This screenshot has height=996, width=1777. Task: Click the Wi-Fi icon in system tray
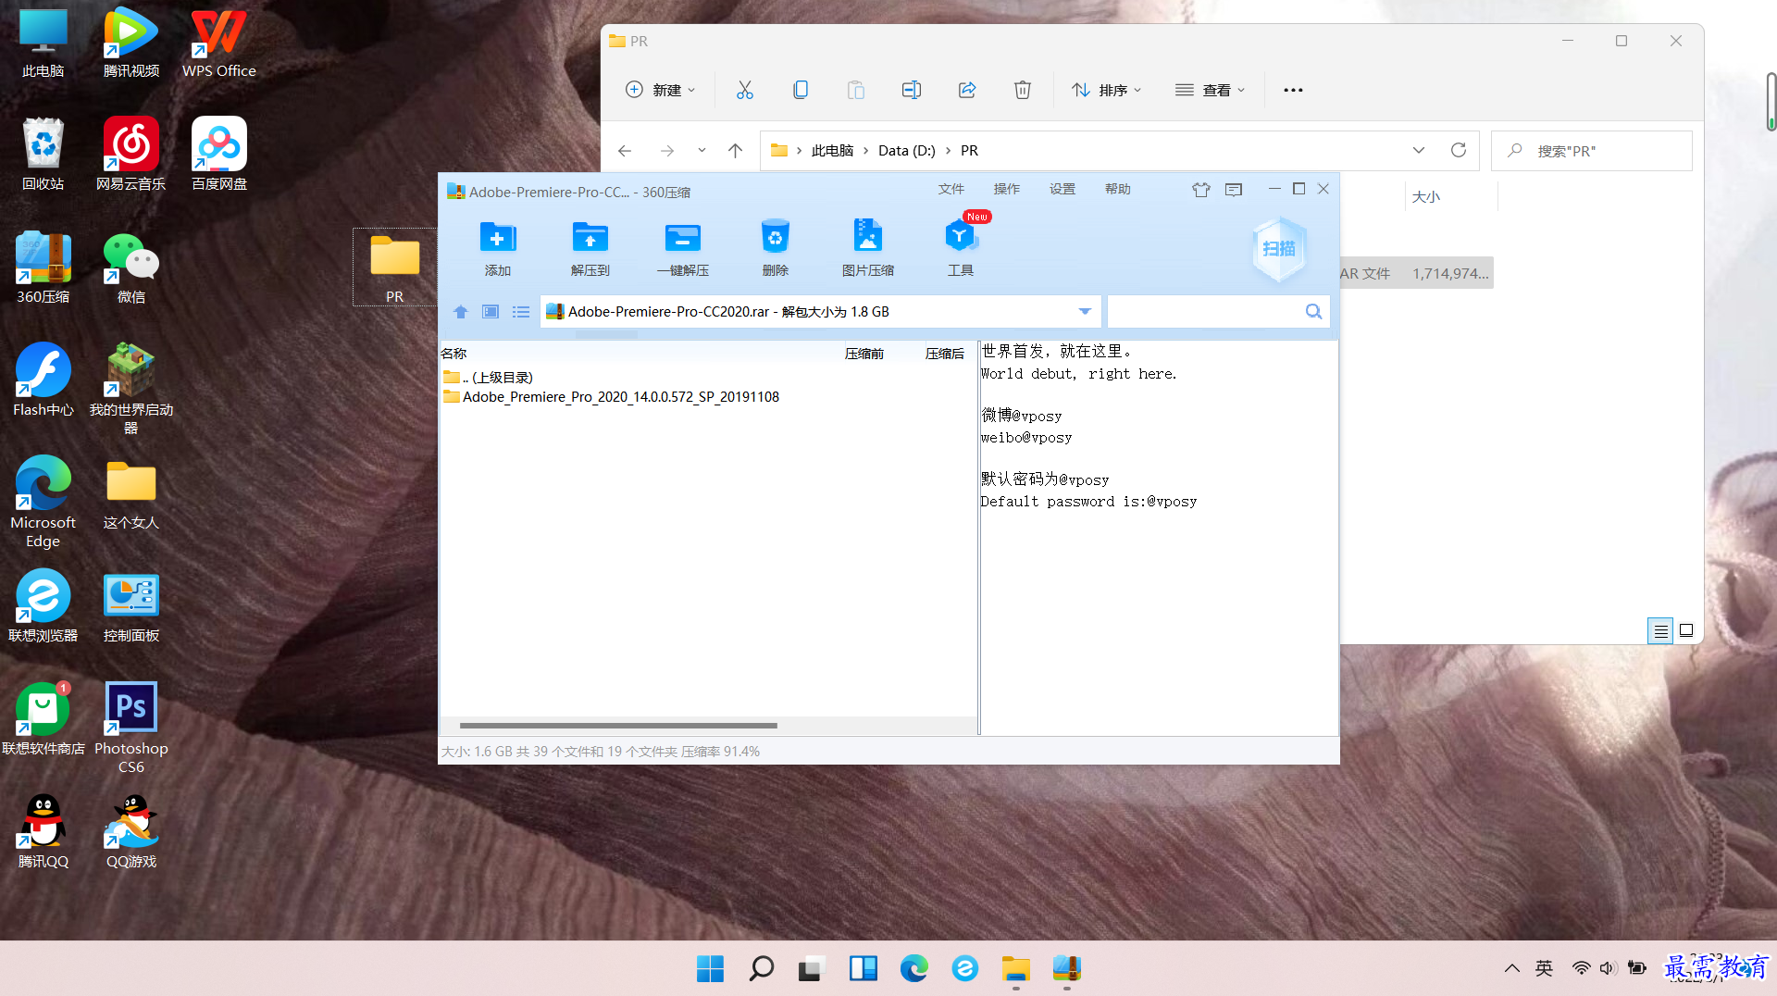(1581, 968)
